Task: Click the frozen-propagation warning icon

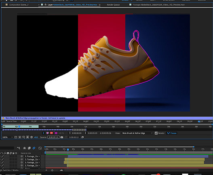Action: 3,118
